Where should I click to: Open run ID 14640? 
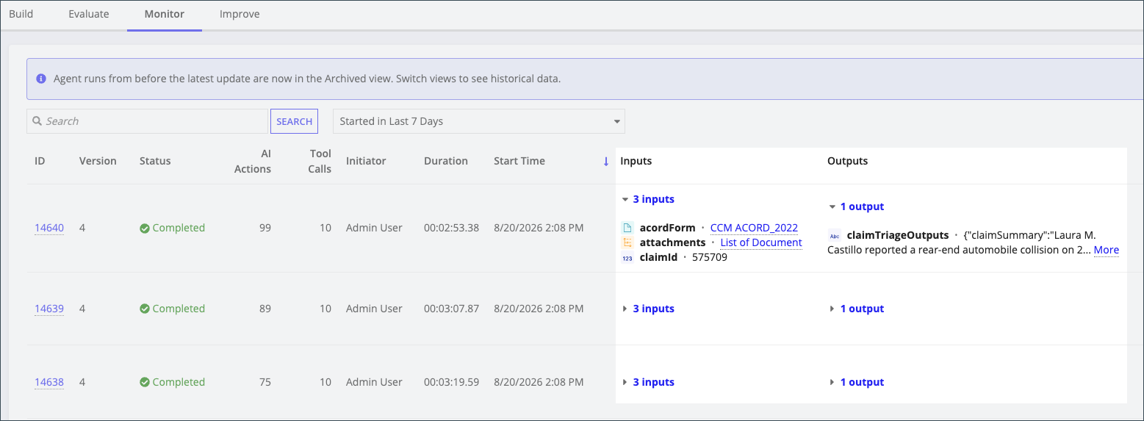click(x=49, y=228)
